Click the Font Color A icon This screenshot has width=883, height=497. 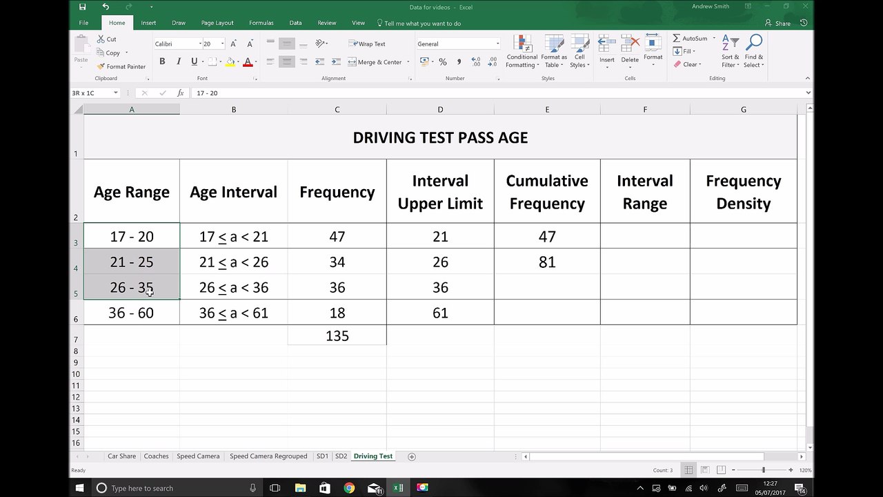[x=248, y=61]
